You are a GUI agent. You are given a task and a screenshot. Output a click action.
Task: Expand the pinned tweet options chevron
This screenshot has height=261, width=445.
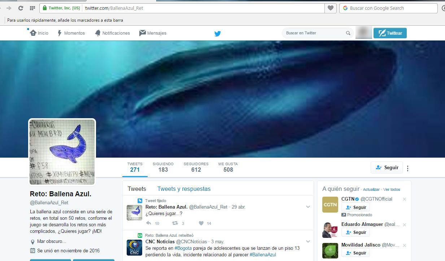pos(308,207)
